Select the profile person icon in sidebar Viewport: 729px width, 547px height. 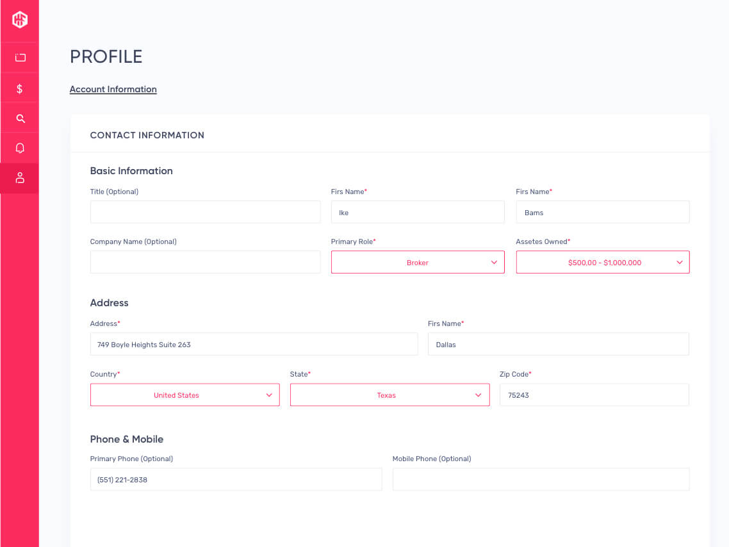point(19,177)
